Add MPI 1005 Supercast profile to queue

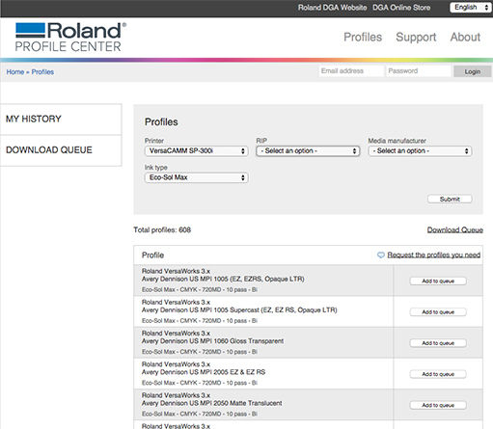tap(438, 312)
